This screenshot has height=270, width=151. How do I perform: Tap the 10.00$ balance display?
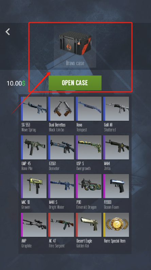tap(16, 83)
